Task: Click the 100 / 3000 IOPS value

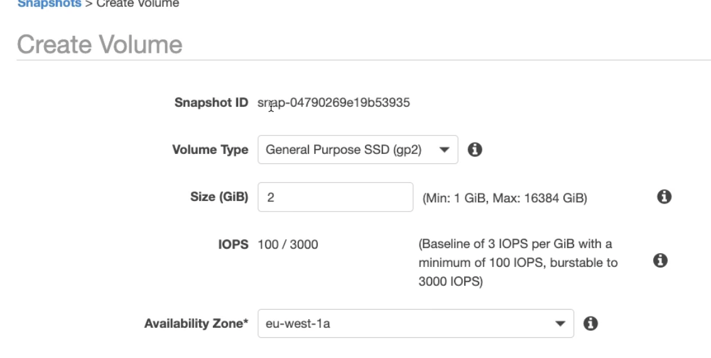Action: tap(288, 244)
